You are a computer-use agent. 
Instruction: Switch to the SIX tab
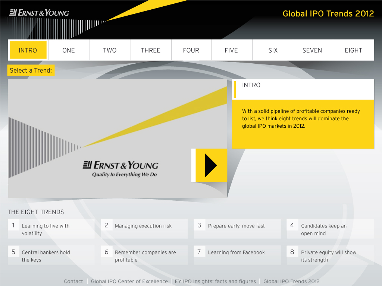click(273, 50)
